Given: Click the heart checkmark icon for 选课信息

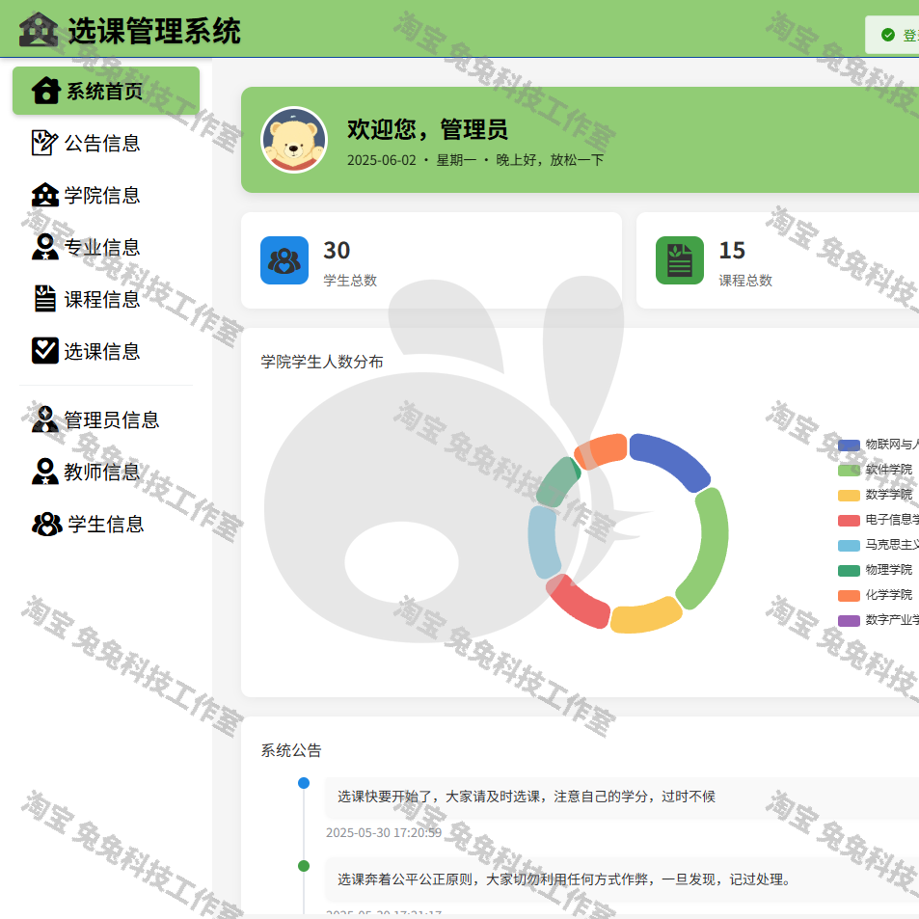Looking at the screenshot, I should (x=45, y=350).
